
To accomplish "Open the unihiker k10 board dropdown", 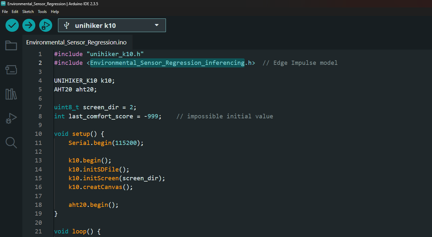I will click(x=112, y=25).
